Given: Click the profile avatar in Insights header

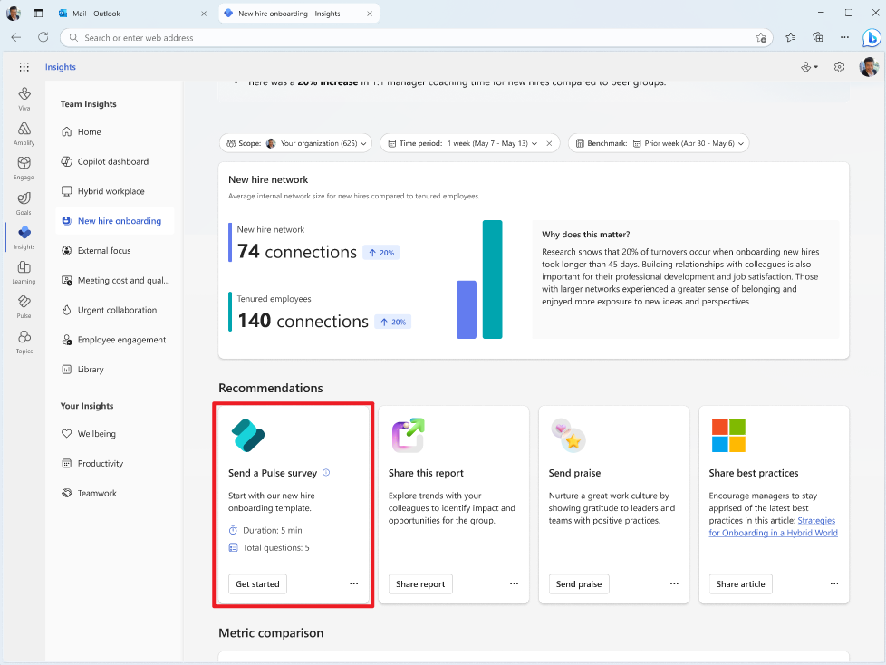Looking at the screenshot, I should pos(869,67).
